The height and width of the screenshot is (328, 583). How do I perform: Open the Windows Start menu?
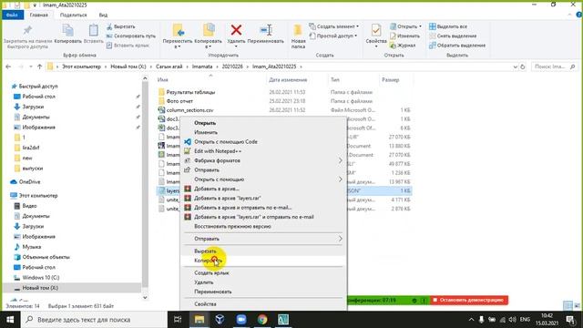pos(10,320)
